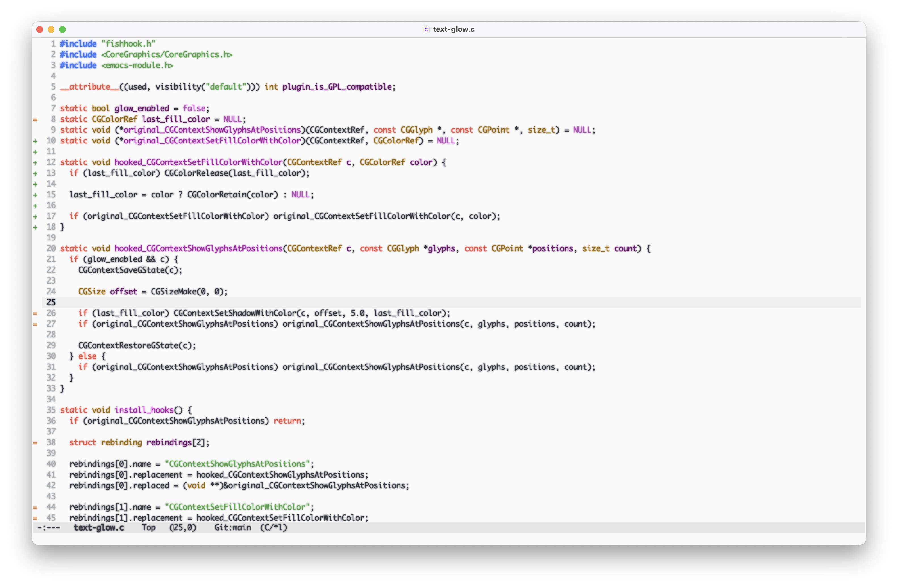This screenshot has height=587, width=898.
Task: Click the text-glow.c buffer name in mode line
Action: click(99, 527)
